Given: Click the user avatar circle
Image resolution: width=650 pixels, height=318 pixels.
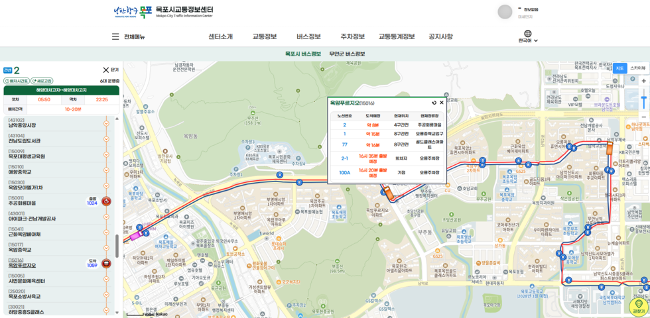Looking at the screenshot, I should coord(505,12).
